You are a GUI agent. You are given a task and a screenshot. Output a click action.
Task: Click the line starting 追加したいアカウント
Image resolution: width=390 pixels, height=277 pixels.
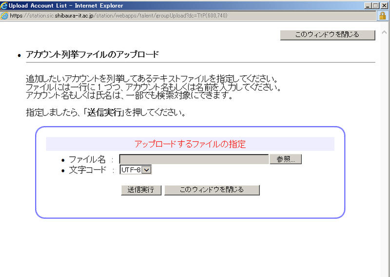pyautogui.click(x=152, y=79)
